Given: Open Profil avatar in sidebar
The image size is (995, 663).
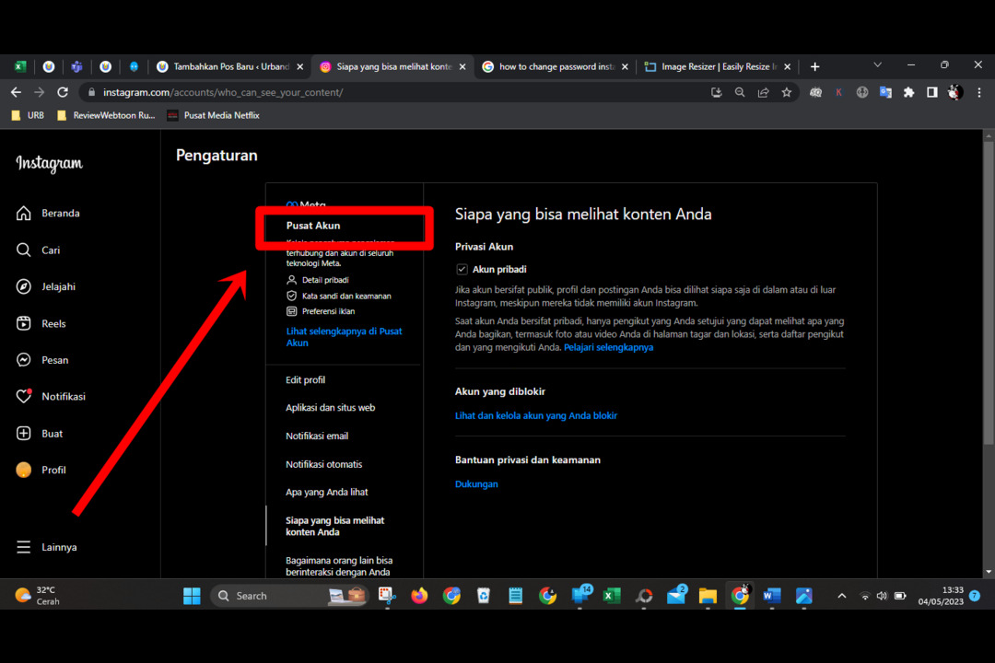Looking at the screenshot, I should pos(23,471).
